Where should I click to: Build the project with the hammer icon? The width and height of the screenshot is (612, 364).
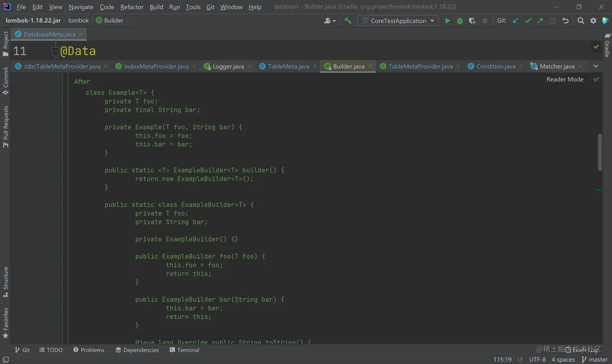pos(348,21)
